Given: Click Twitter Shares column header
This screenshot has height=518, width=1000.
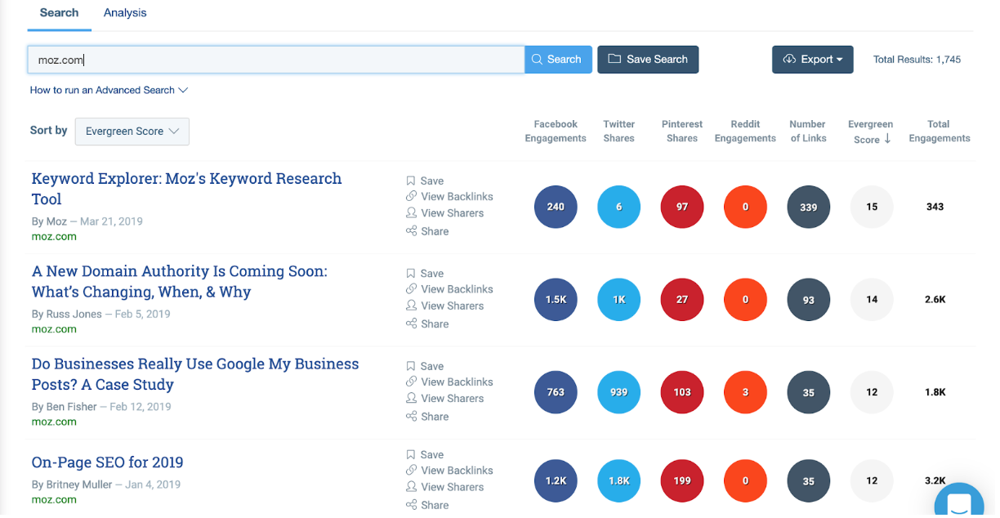Looking at the screenshot, I should coord(618,132).
